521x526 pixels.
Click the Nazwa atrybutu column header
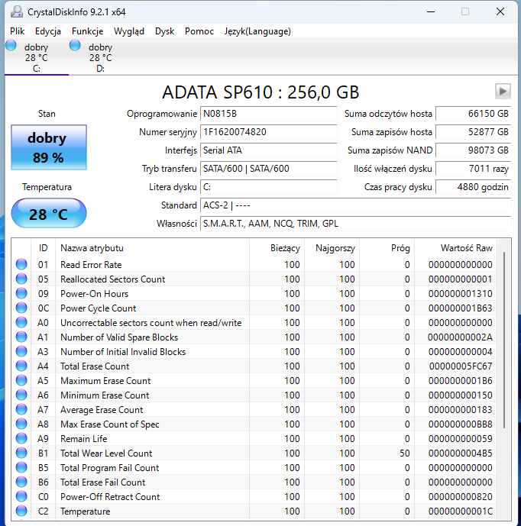click(x=153, y=248)
